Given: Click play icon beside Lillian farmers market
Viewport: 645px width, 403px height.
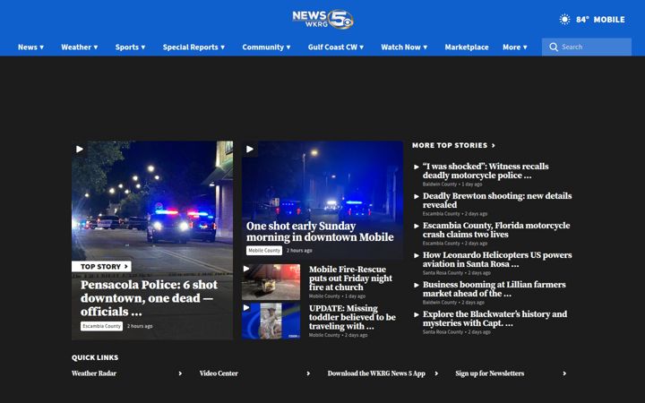Looking at the screenshot, I should [417, 285].
